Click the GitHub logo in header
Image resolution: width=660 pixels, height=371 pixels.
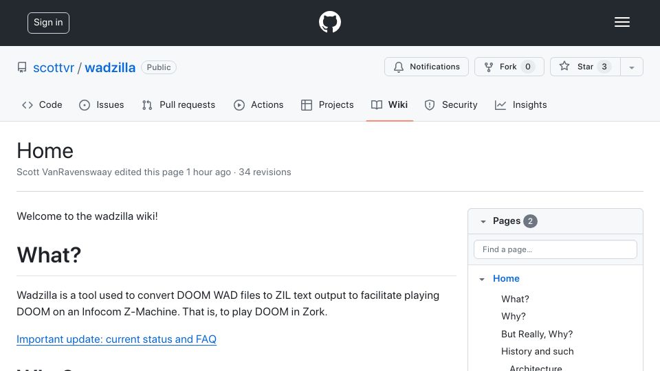click(329, 22)
